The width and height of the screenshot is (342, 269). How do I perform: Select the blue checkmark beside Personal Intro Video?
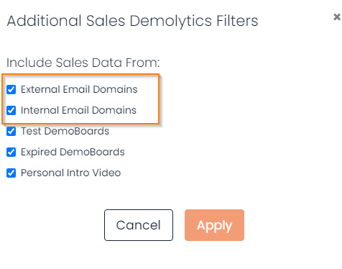click(x=11, y=173)
